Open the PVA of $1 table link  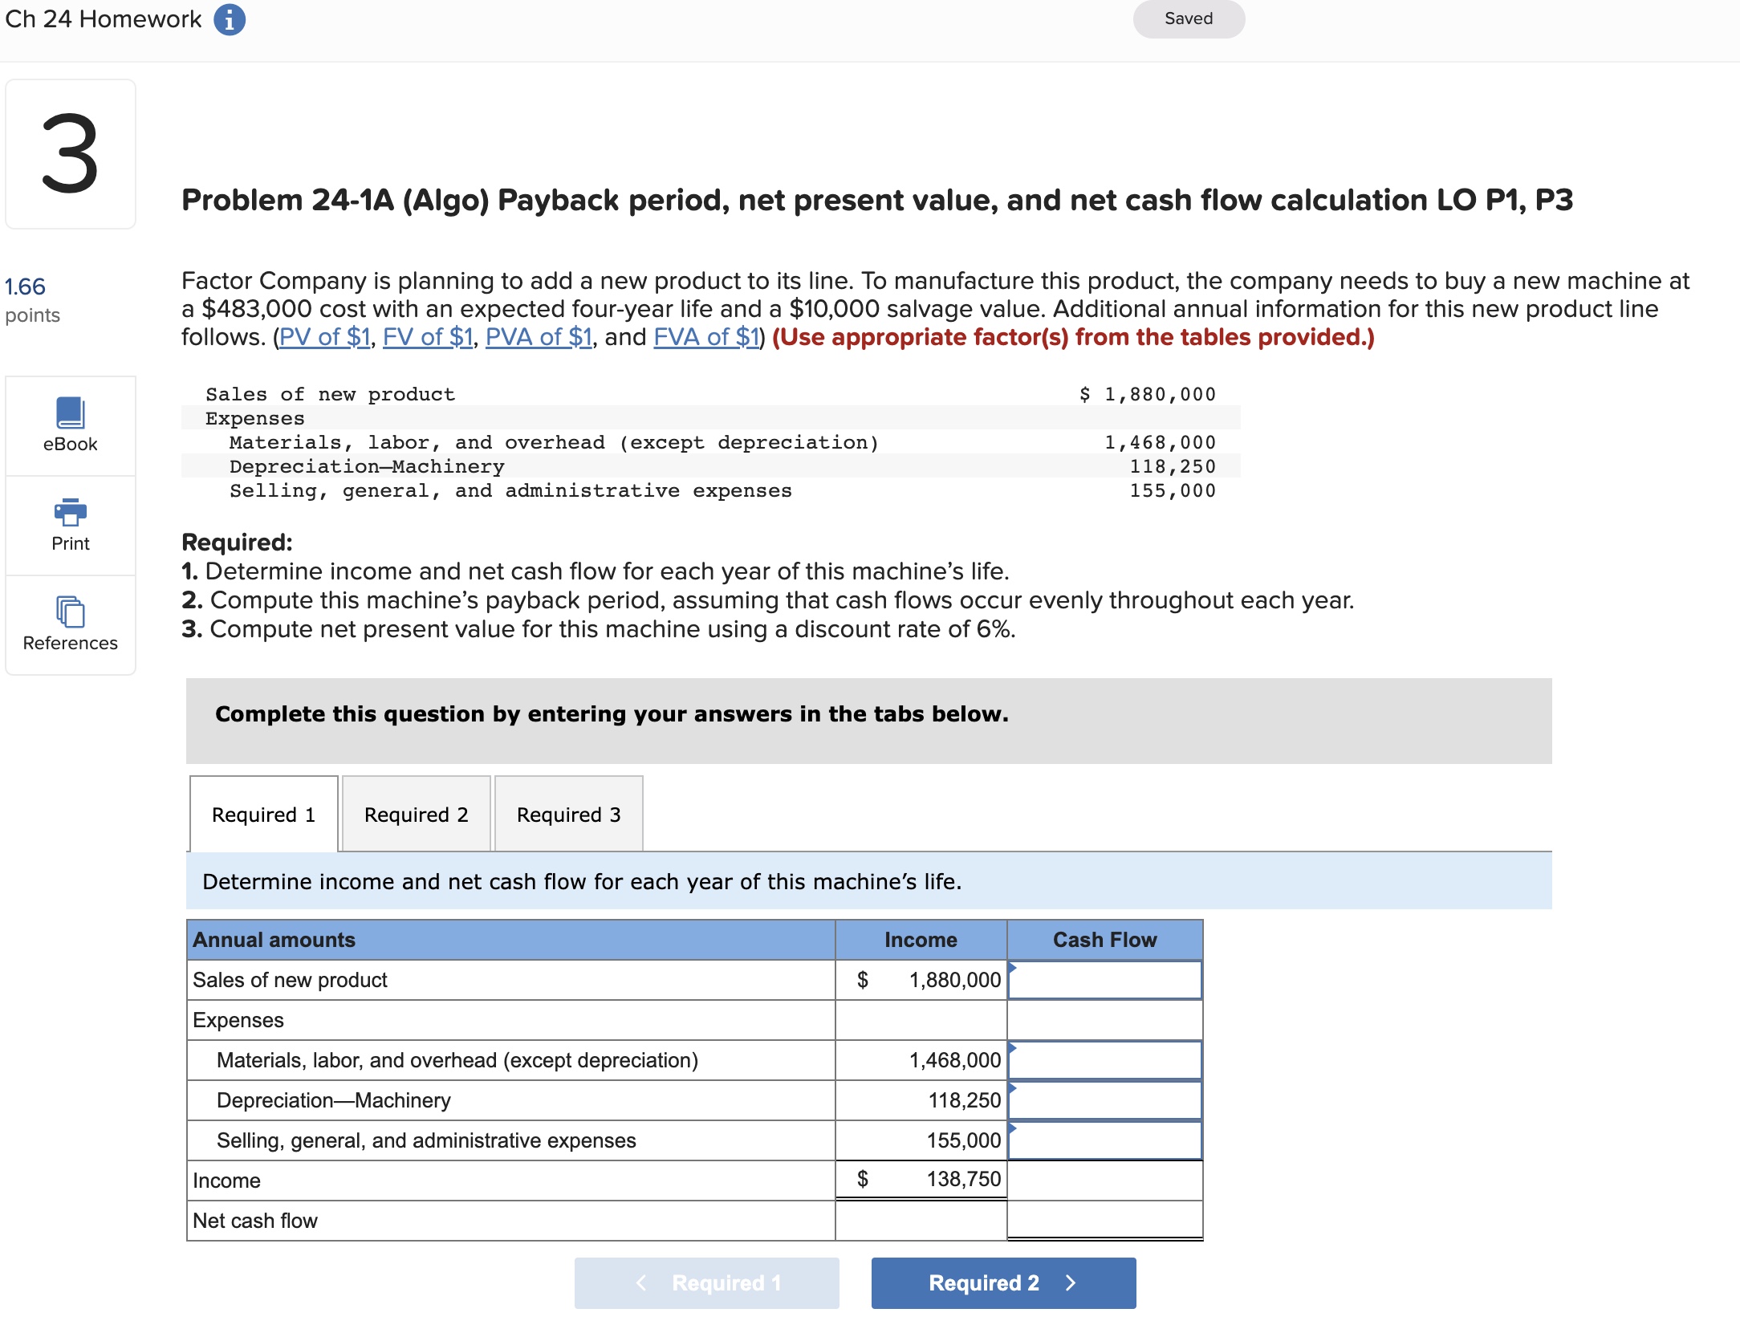[539, 336]
